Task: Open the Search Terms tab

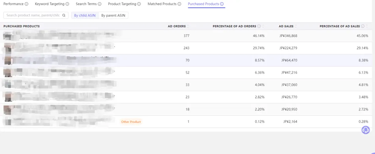Action: tap(86, 4)
